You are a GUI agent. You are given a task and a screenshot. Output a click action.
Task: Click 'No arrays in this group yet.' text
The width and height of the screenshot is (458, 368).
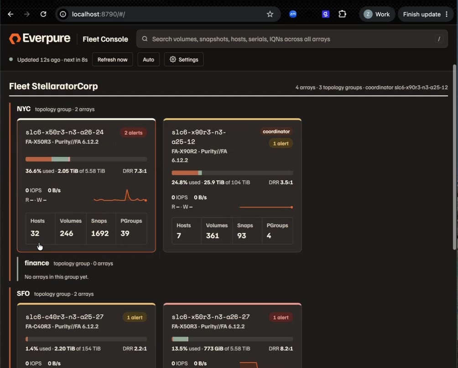coord(57,277)
